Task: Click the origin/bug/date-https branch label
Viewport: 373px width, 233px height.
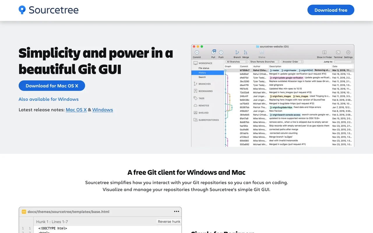Action: (x=281, y=107)
